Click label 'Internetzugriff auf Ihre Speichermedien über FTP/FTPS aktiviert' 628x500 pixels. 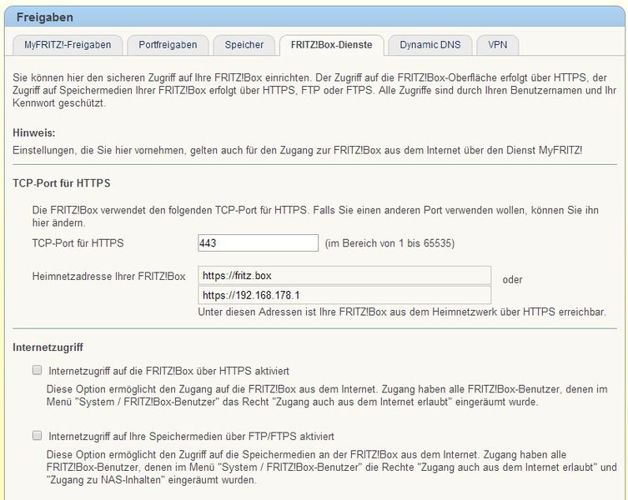pyautogui.click(x=191, y=437)
